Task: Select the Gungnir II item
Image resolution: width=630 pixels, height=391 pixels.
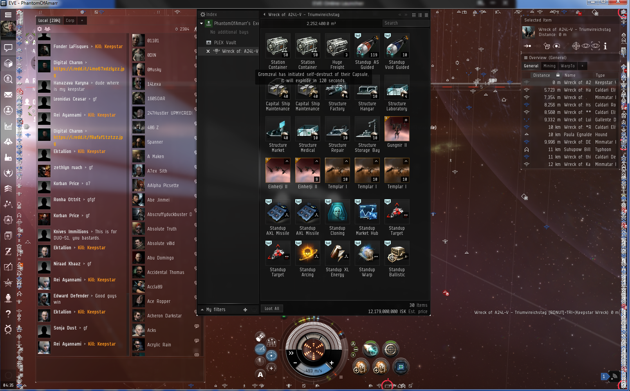Action: pos(397,132)
